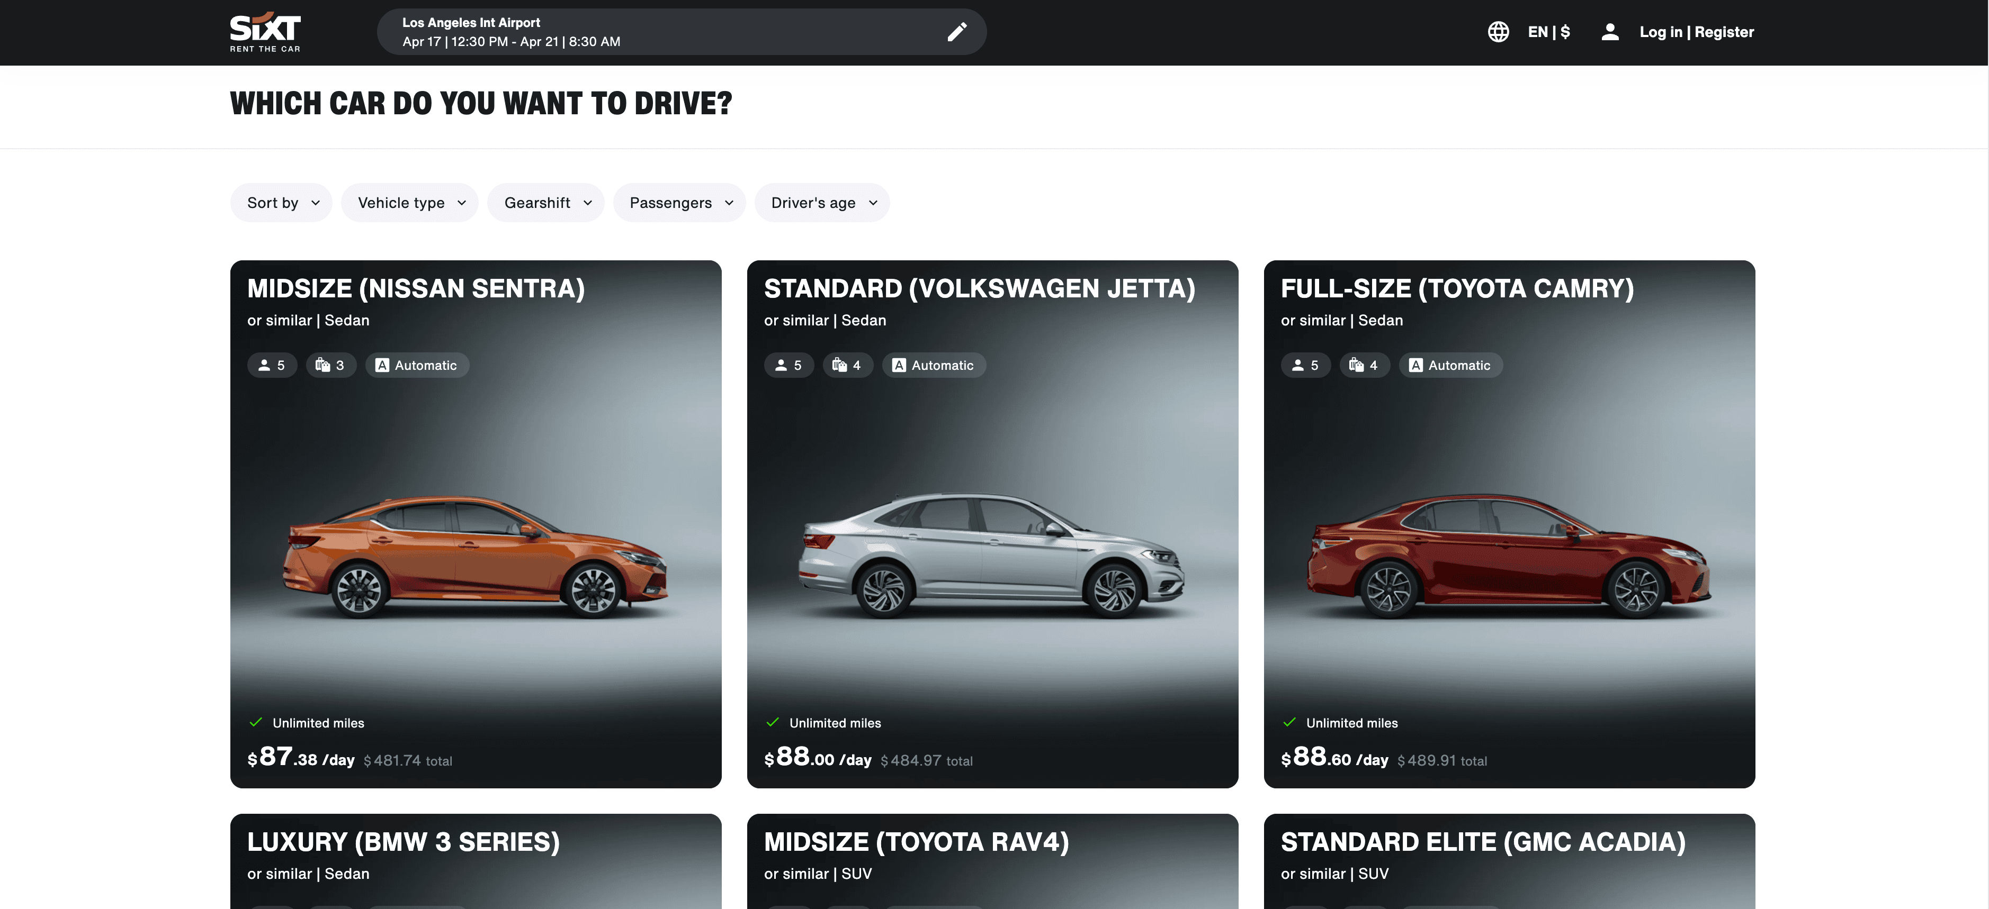The width and height of the screenshot is (1989, 909).
Task: Click Volkswagen Jetta luggage count icon
Action: click(839, 365)
